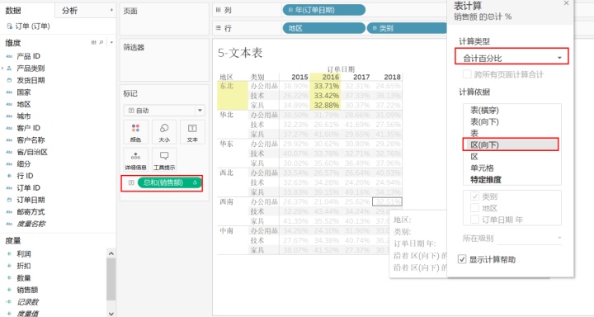The image size is (594, 317).
Task: Click the 订单日期 date field icon
Action: 9,200
